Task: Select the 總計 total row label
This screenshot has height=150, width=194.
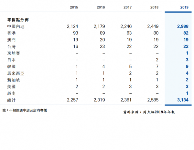Action: coord(11,100)
